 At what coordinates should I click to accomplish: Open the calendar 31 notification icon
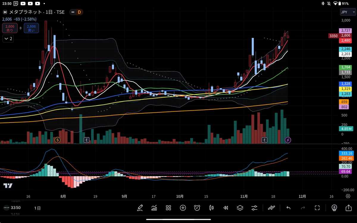[15, 4]
